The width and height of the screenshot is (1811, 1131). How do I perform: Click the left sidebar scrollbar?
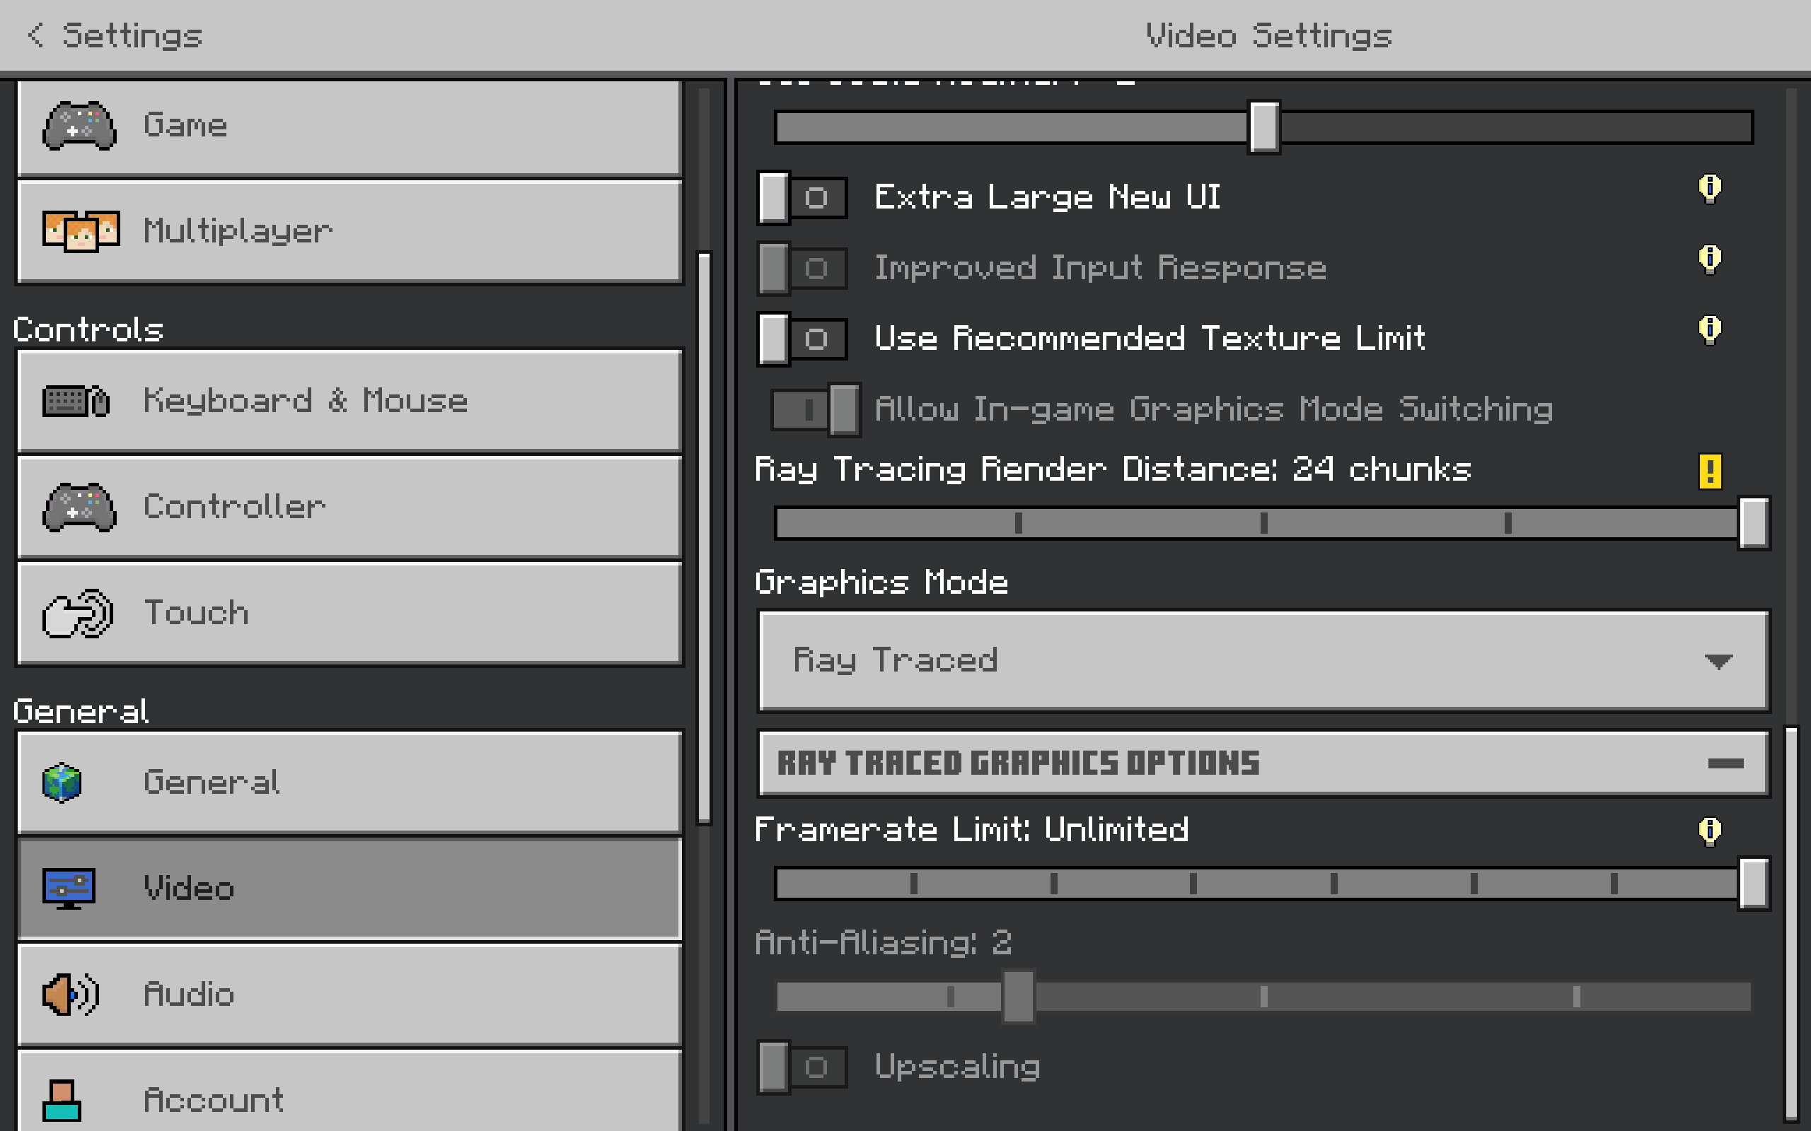click(x=703, y=537)
